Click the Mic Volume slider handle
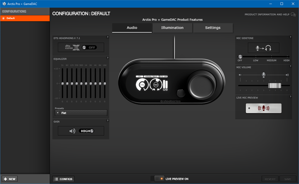The image size is (299, 184). (274, 86)
